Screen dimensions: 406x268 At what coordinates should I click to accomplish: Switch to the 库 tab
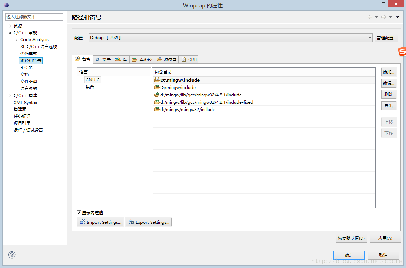(x=121, y=60)
